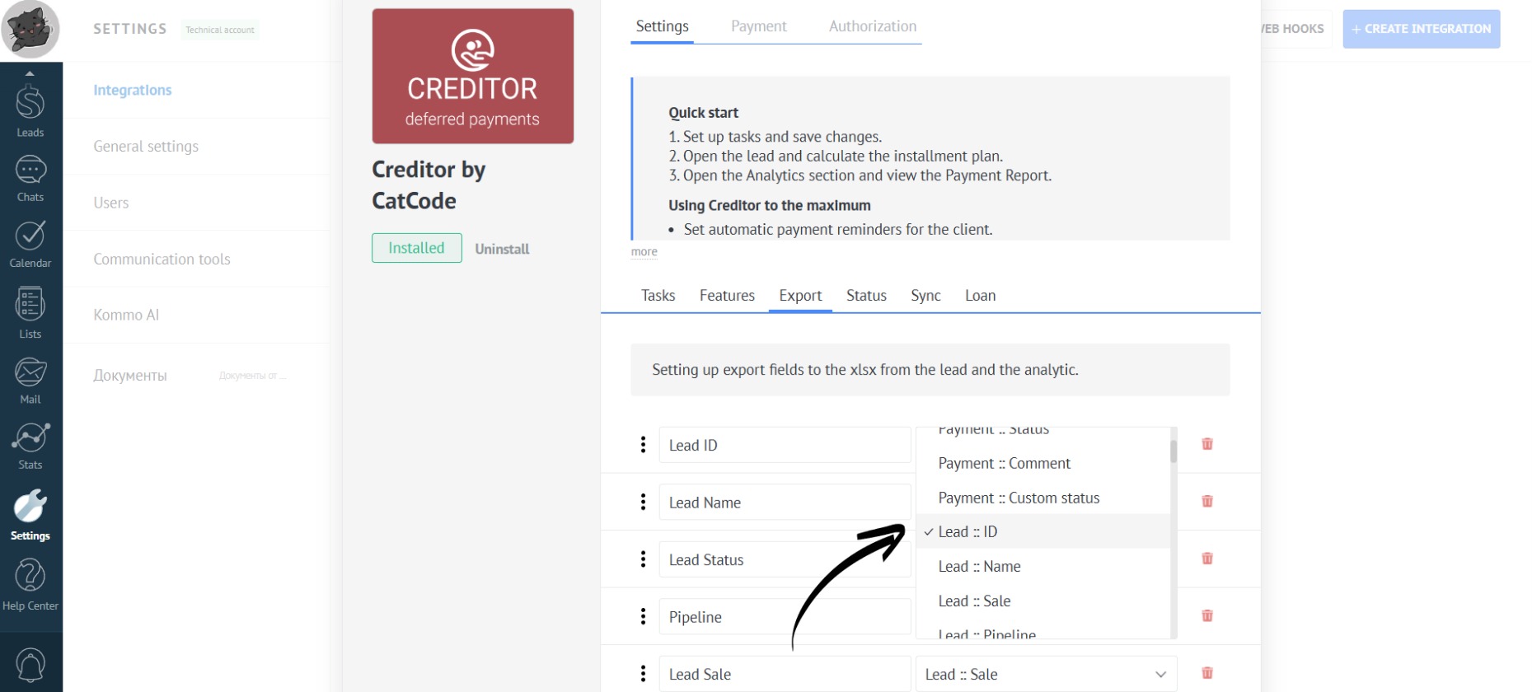Open Stats in the sidebar
Image resolution: width=1532 pixels, height=692 pixels.
[x=30, y=446]
